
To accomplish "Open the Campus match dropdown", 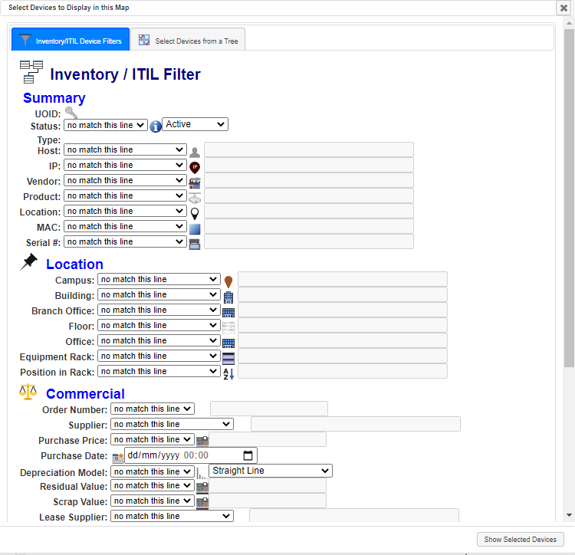I will tap(159, 279).
